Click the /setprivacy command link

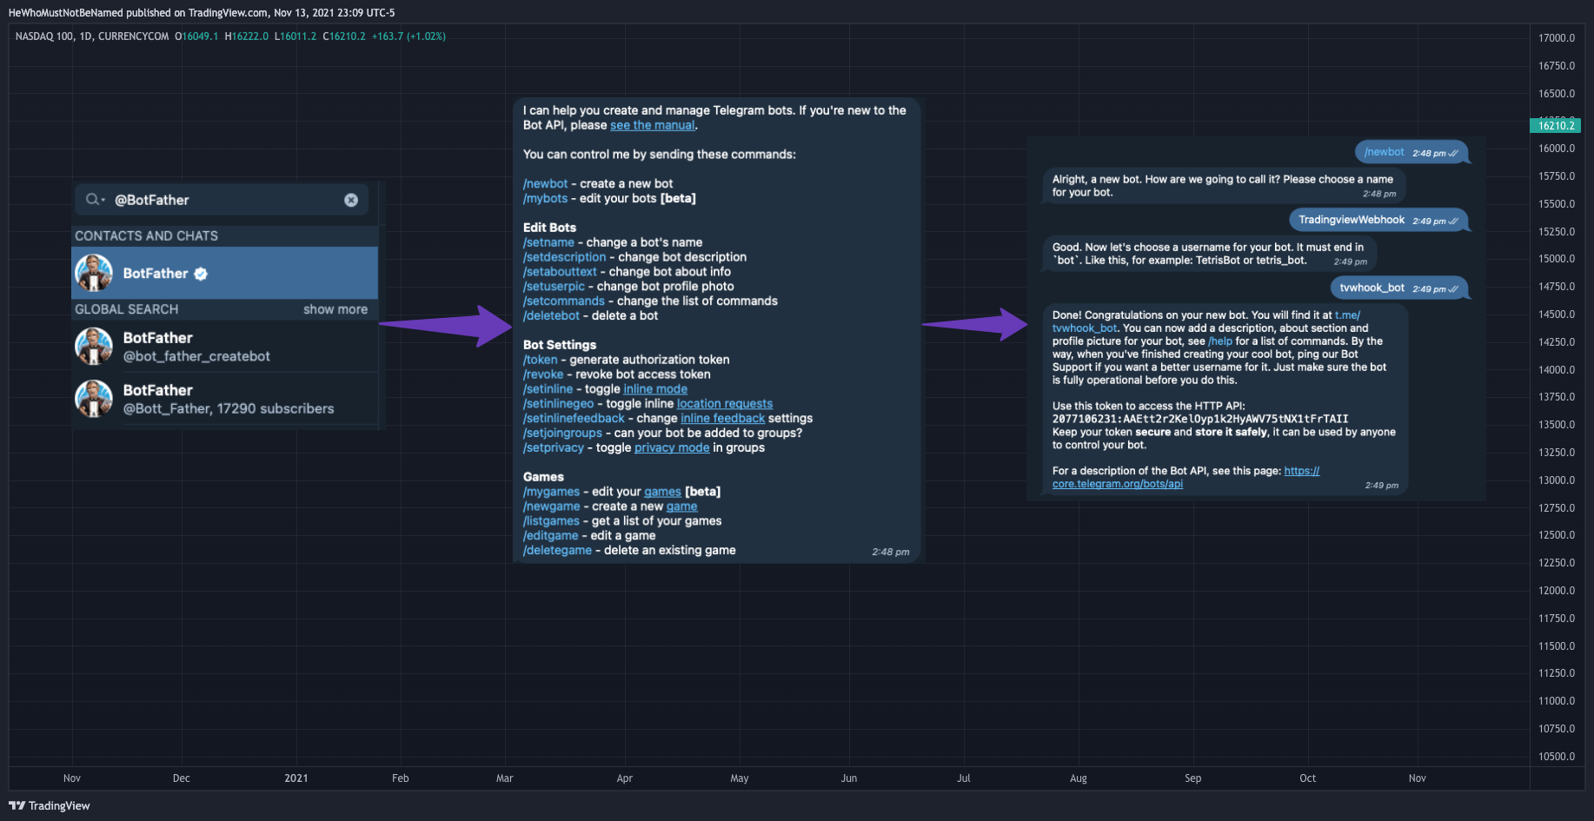(x=554, y=448)
